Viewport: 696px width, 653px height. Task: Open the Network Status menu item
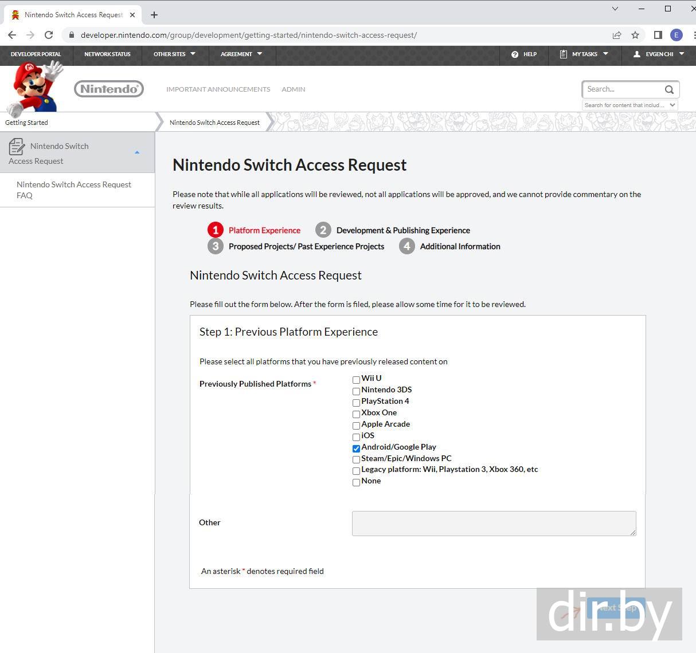pos(107,54)
